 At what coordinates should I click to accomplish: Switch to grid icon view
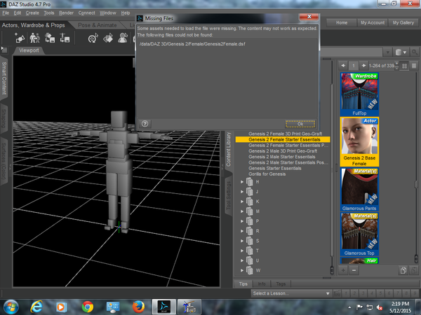pos(404,66)
